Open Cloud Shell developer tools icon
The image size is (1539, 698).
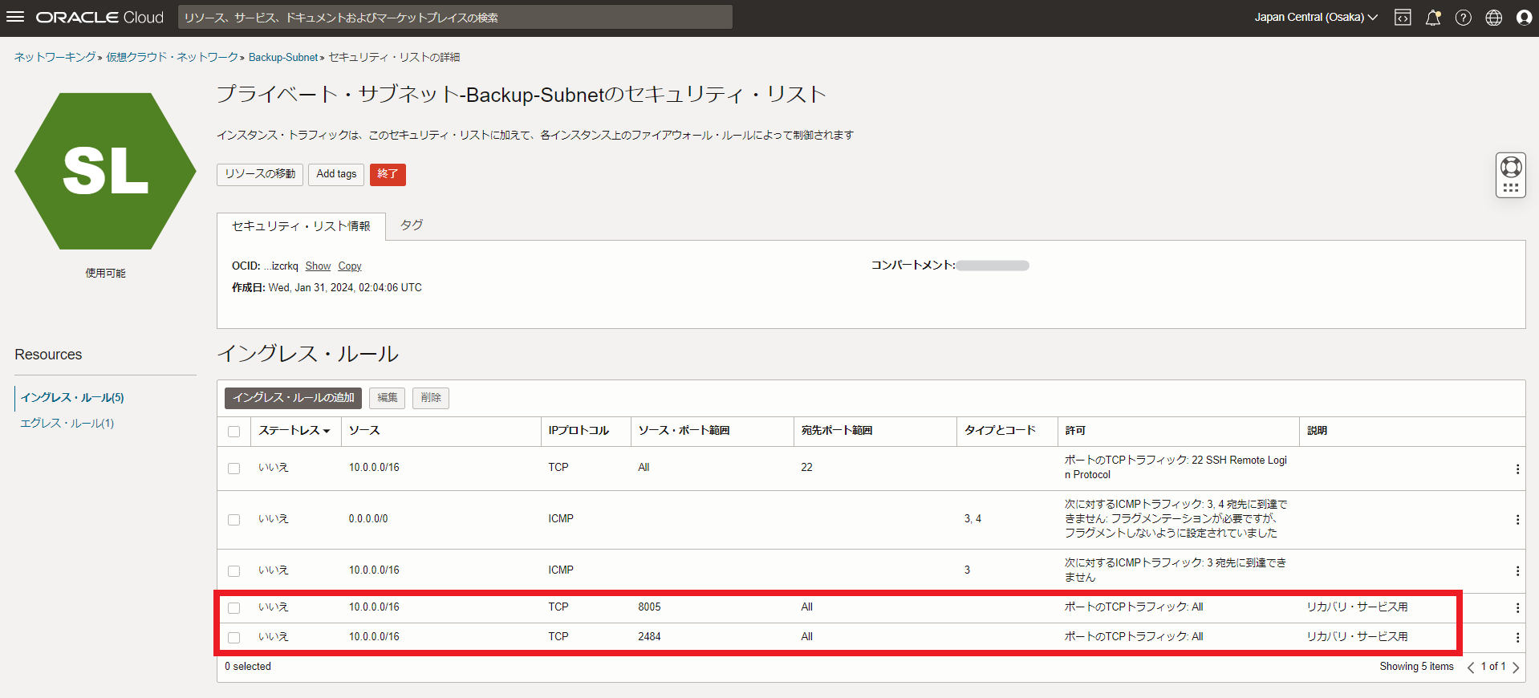click(x=1402, y=18)
